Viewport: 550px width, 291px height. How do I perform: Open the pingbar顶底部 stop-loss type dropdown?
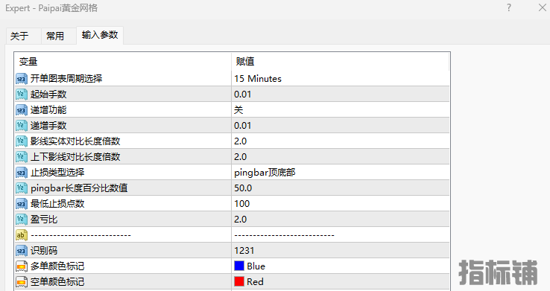341,173
